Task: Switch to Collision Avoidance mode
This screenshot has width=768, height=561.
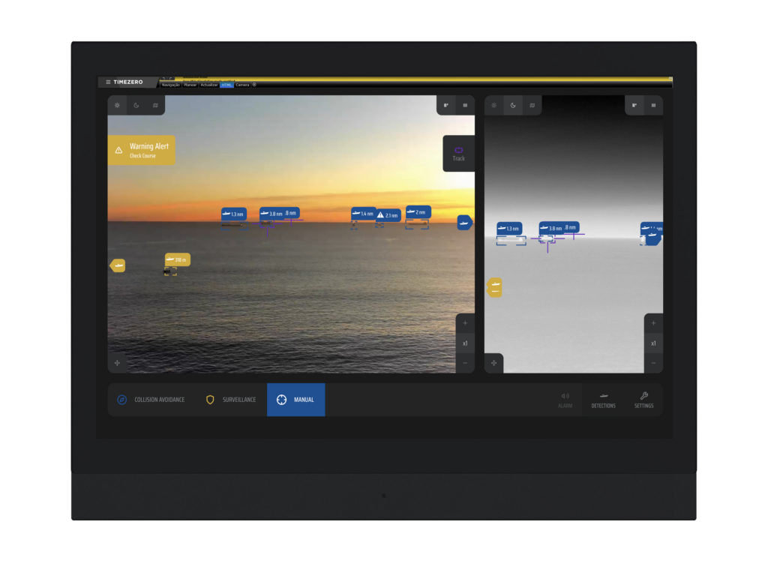Action: (151, 400)
